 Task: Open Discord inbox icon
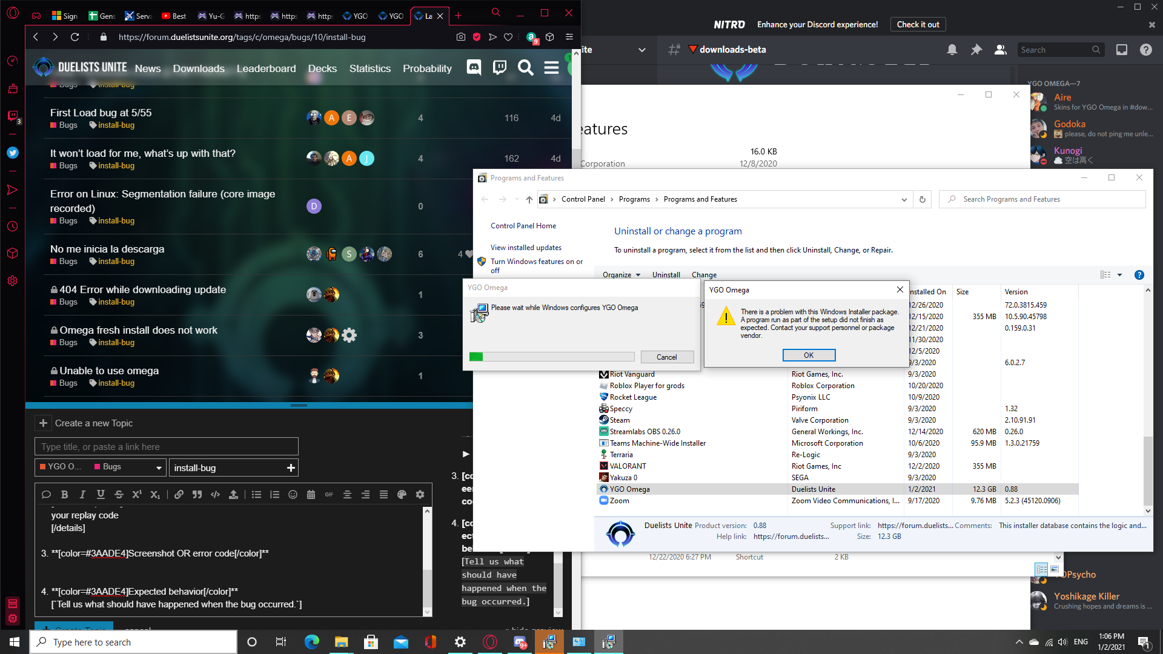tap(1122, 50)
